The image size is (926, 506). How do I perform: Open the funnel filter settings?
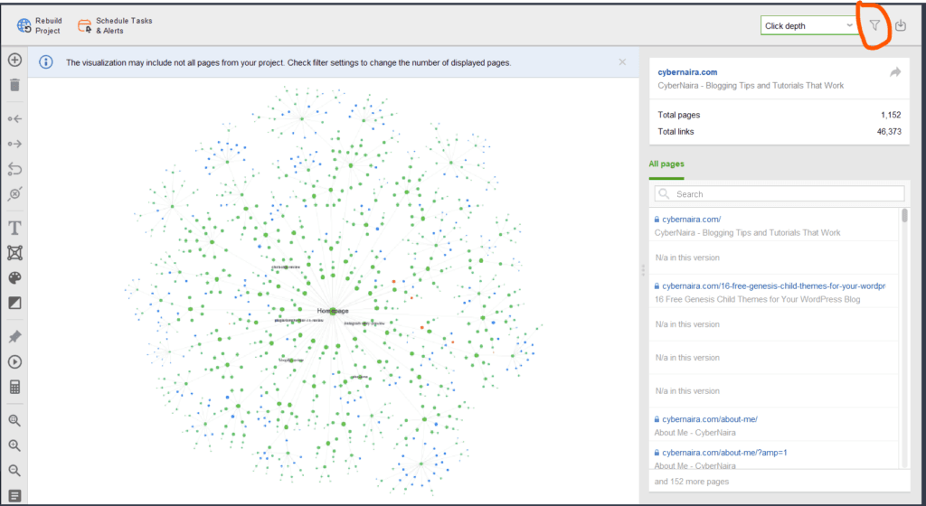point(874,25)
